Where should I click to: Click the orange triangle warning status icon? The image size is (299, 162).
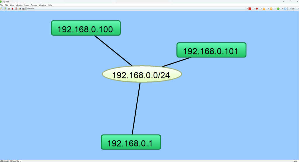(264, 9)
